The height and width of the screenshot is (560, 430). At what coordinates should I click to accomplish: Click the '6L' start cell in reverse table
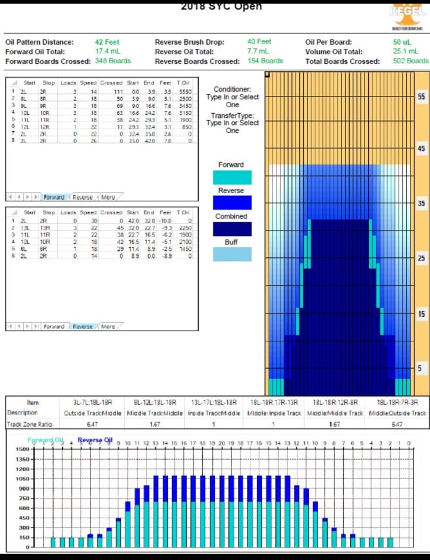24,249
